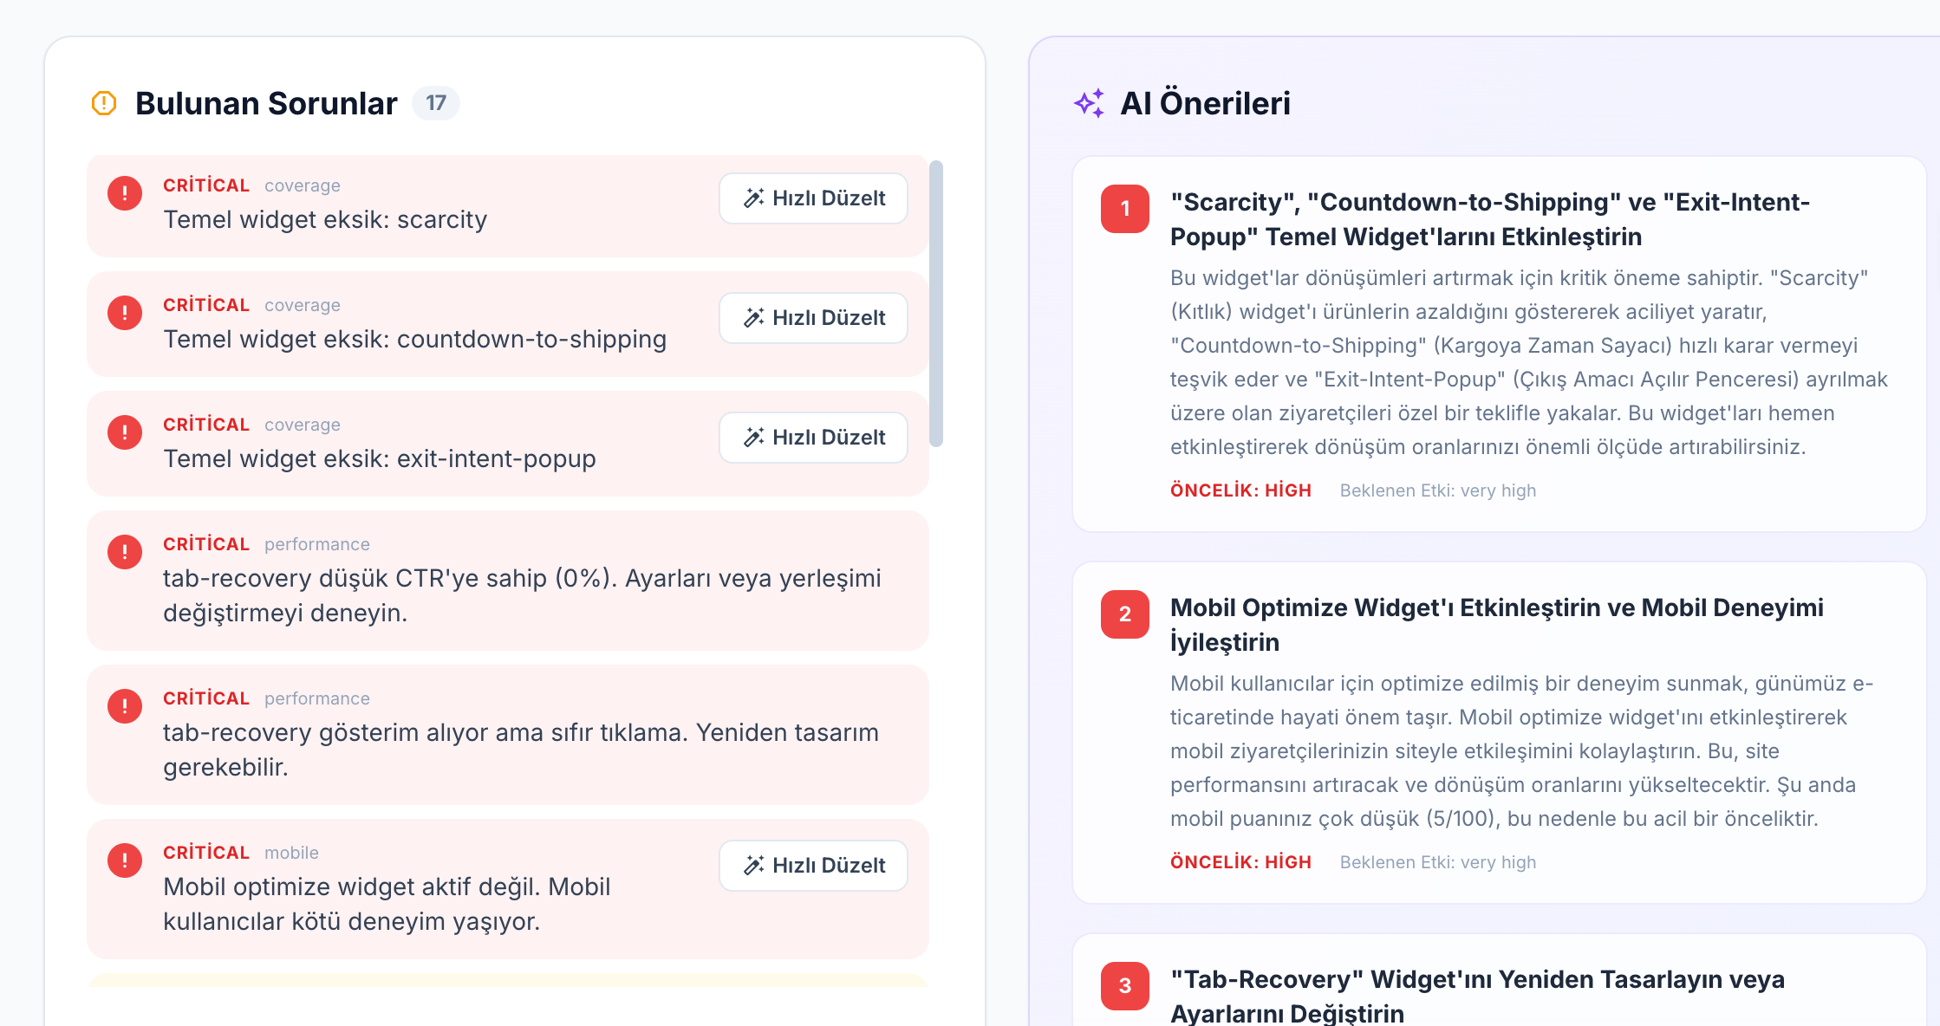Click red alert icon on countdown-to-shipping issue

click(125, 313)
